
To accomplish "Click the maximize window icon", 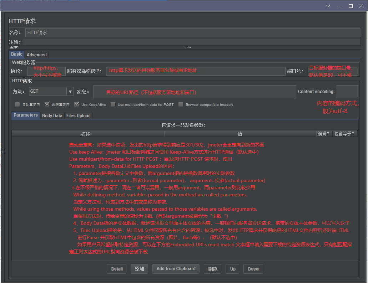I will (x=351, y=6).
